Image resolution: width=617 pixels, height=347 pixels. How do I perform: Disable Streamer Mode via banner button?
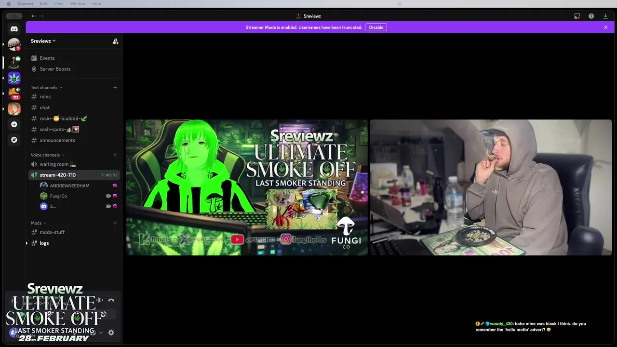[376, 27]
